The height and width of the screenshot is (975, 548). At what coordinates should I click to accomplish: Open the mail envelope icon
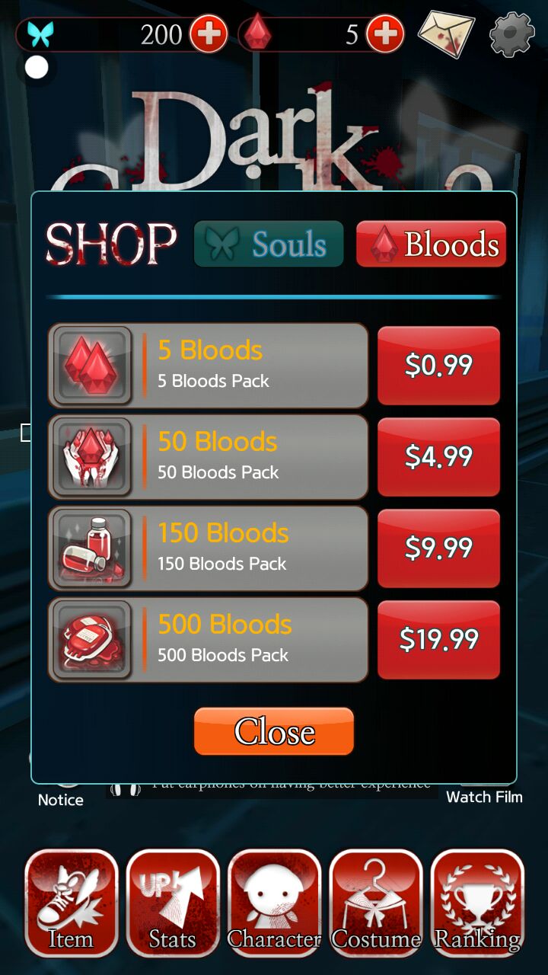pyautogui.click(x=446, y=33)
